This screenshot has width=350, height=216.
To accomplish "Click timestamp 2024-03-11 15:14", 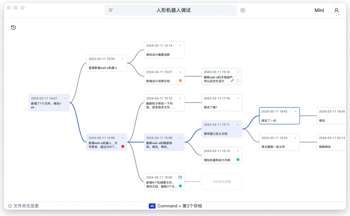I will 159,46.
